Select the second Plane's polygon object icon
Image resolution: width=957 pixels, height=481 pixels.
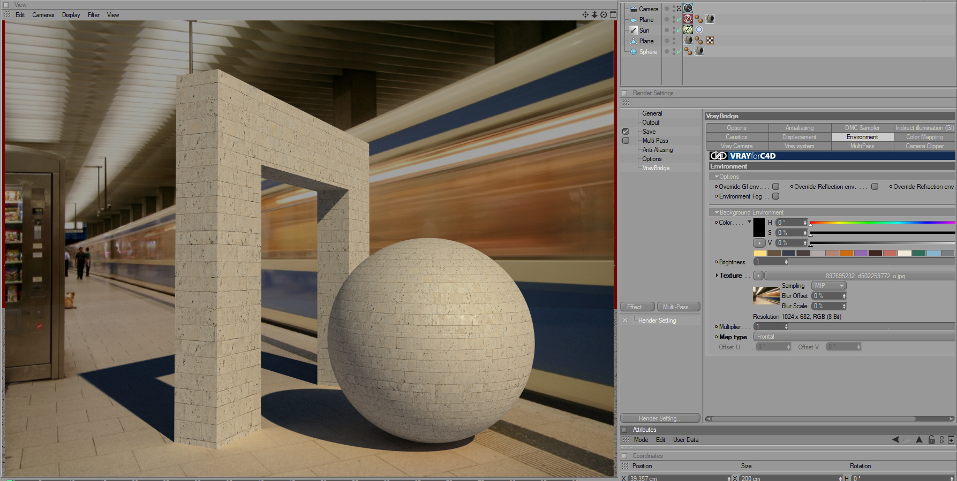tap(634, 41)
